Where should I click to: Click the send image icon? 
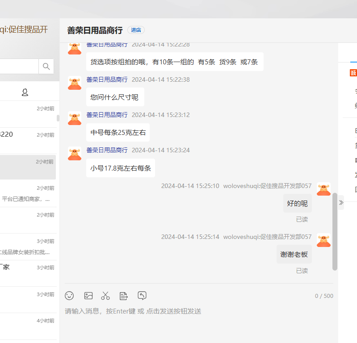coord(88,296)
